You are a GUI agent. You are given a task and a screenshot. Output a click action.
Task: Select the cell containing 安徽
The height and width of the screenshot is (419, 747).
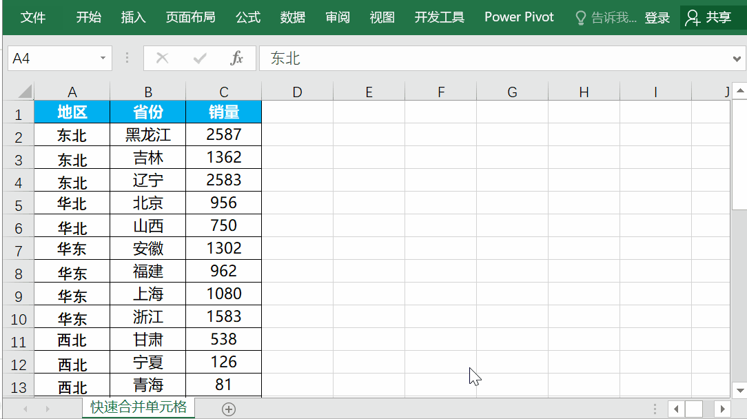point(147,248)
